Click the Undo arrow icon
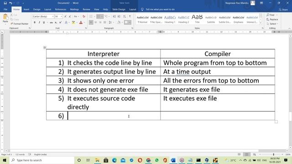The width and height of the screenshot is (292, 164). tap(11, 3)
